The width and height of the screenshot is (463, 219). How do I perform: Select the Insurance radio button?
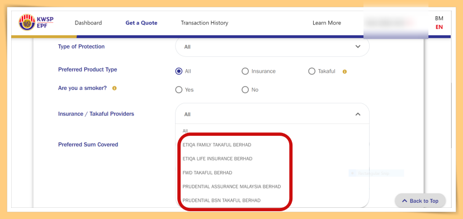(245, 72)
